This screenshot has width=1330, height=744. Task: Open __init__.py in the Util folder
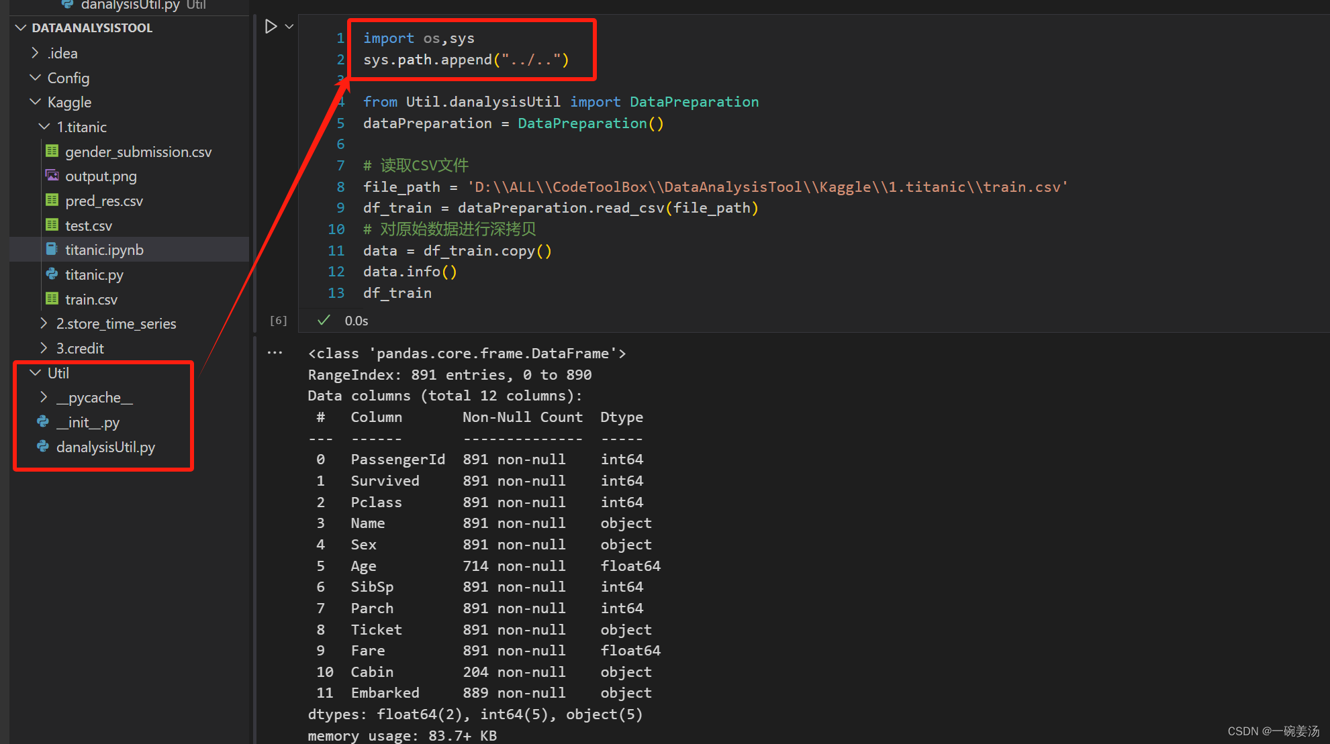pyautogui.click(x=88, y=422)
